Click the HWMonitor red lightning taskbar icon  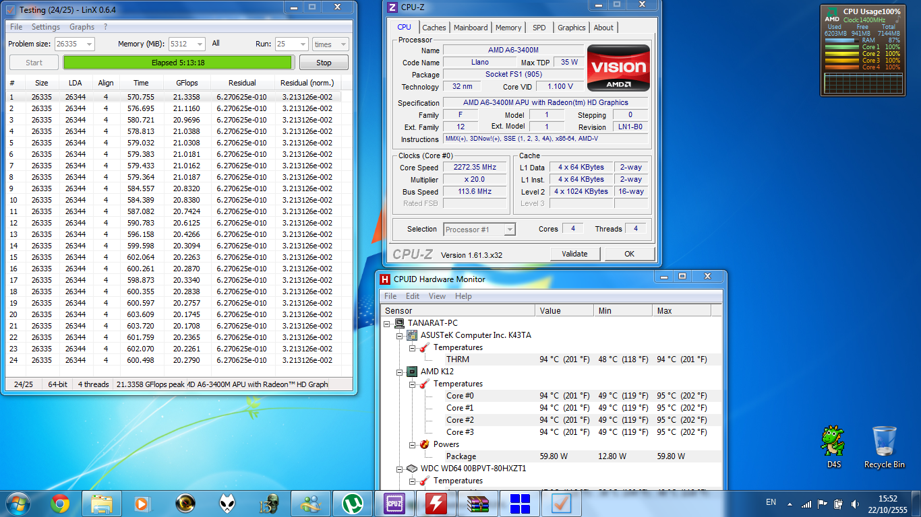pos(435,503)
